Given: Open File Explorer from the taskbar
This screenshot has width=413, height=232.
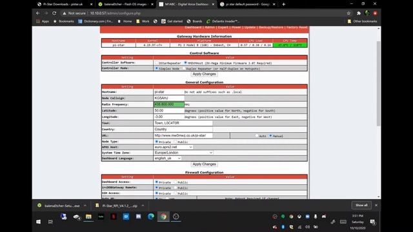Looking at the screenshot, I should [x=88, y=217].
